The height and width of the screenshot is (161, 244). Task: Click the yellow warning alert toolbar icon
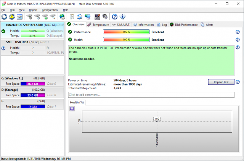(x=12, y=17)
